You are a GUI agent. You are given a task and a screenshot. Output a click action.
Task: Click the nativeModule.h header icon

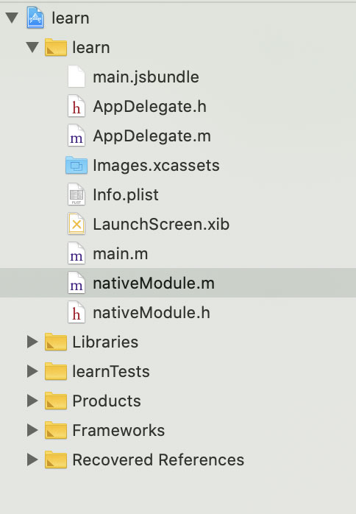point(76,312)
